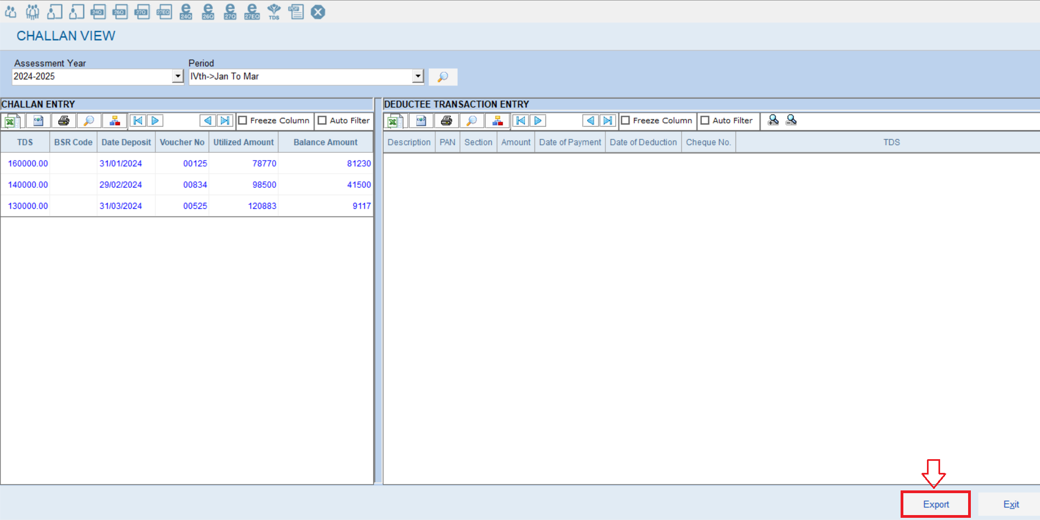
Task: Enable Auto Filter in Challan Entry
Action: [x=322, y=121]
